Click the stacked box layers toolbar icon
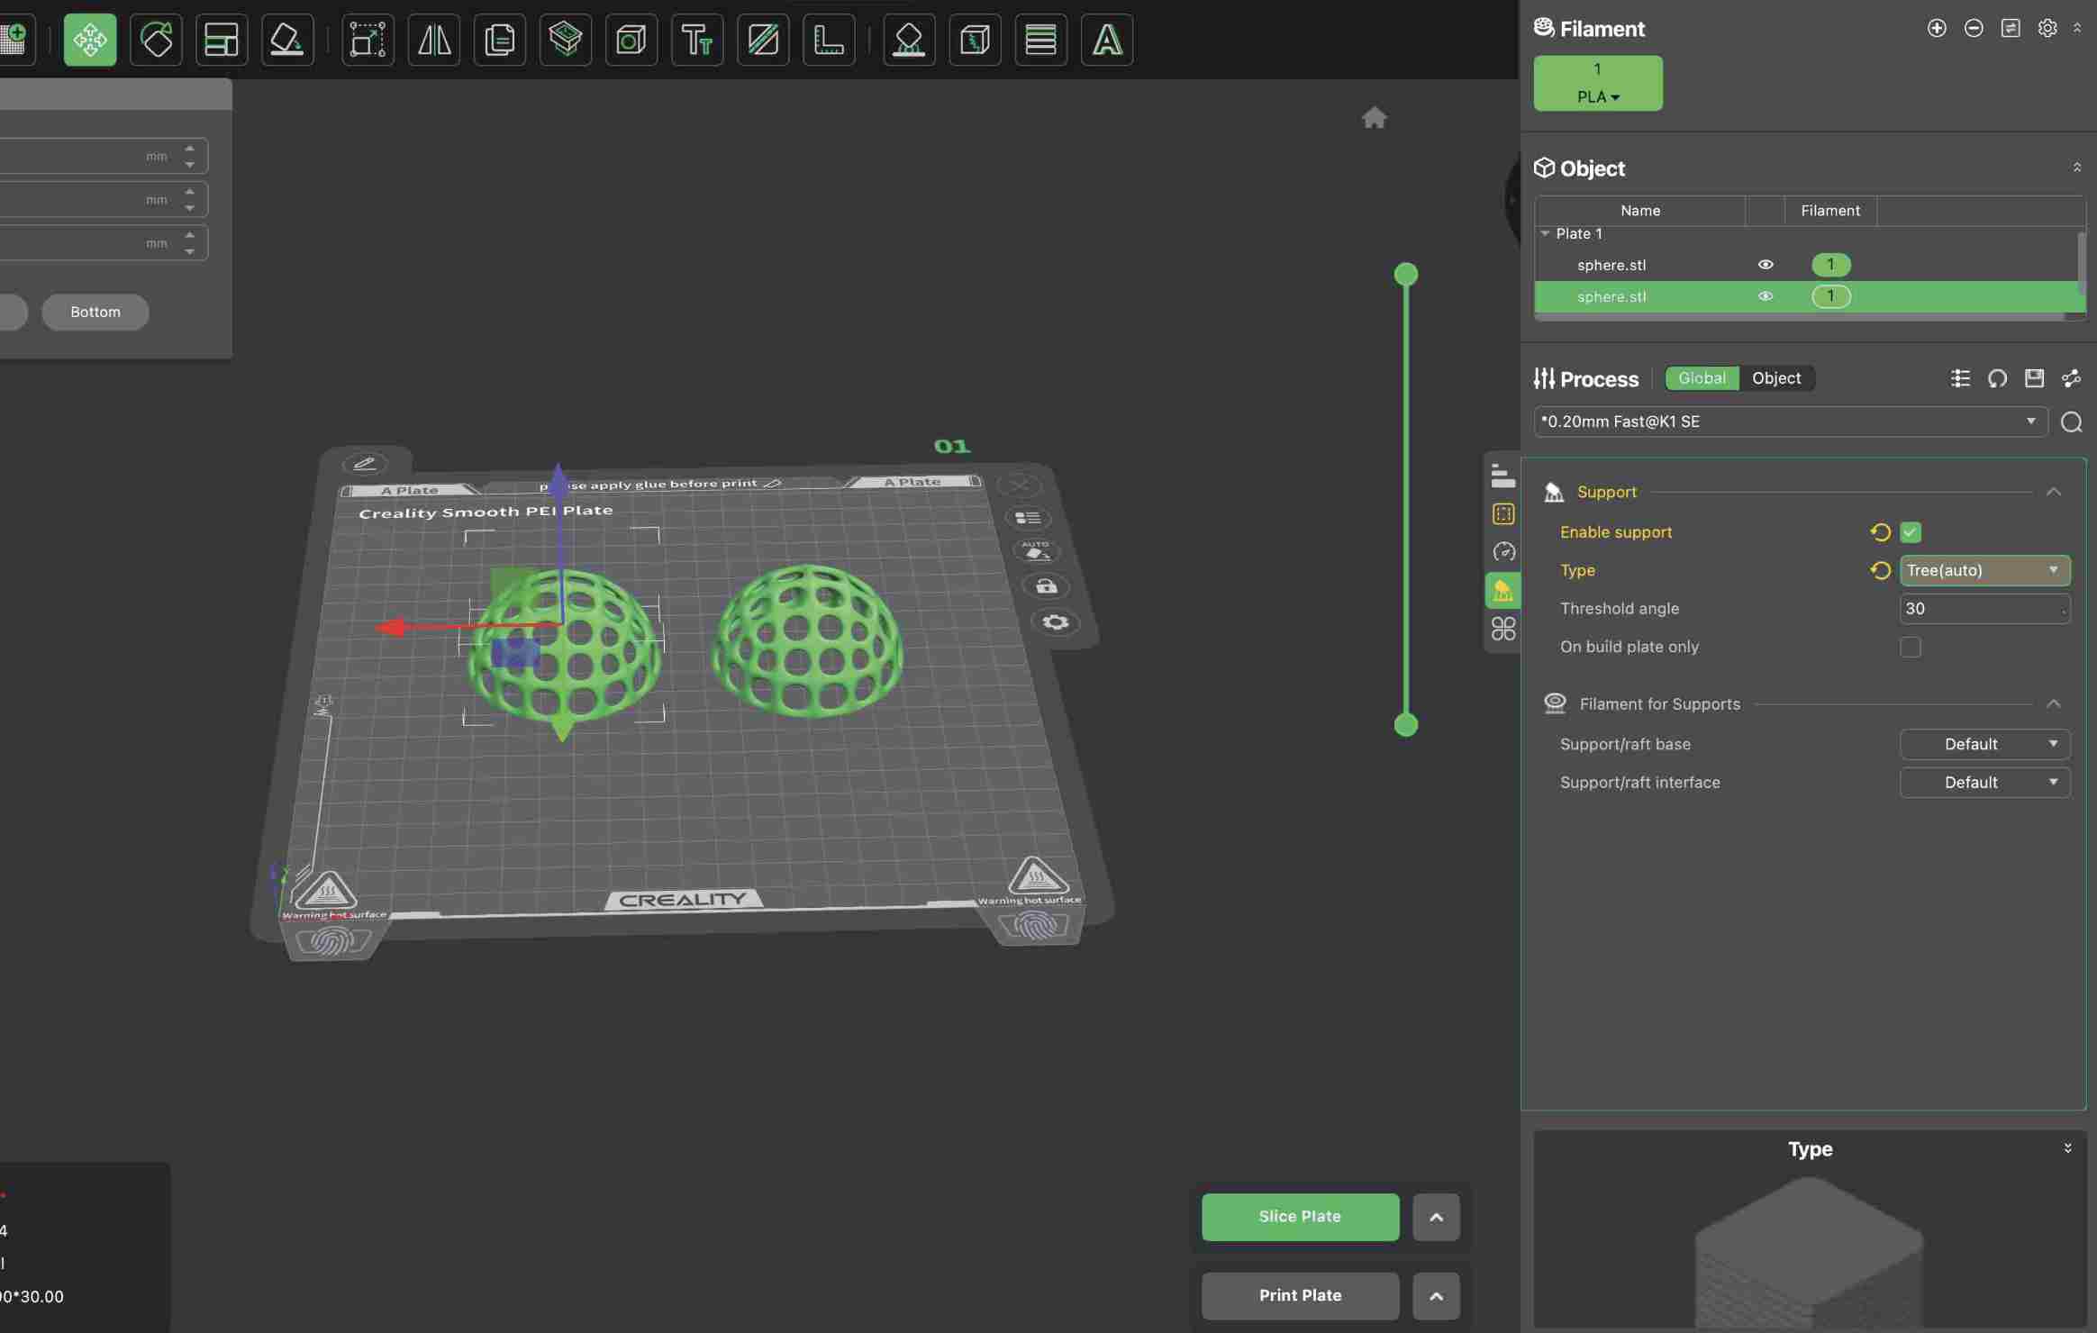 (x=566, y=39)
